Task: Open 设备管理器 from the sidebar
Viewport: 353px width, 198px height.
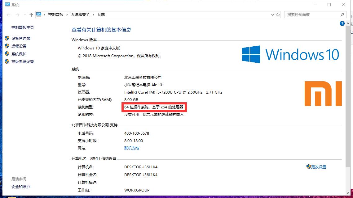Action: pyautogui.click(x=21, y=38)
